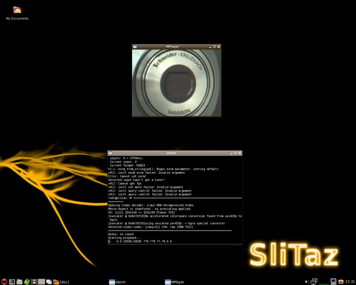
Task: Click the MPlayer video of the camera lens
Action: [x=177, y=83]
